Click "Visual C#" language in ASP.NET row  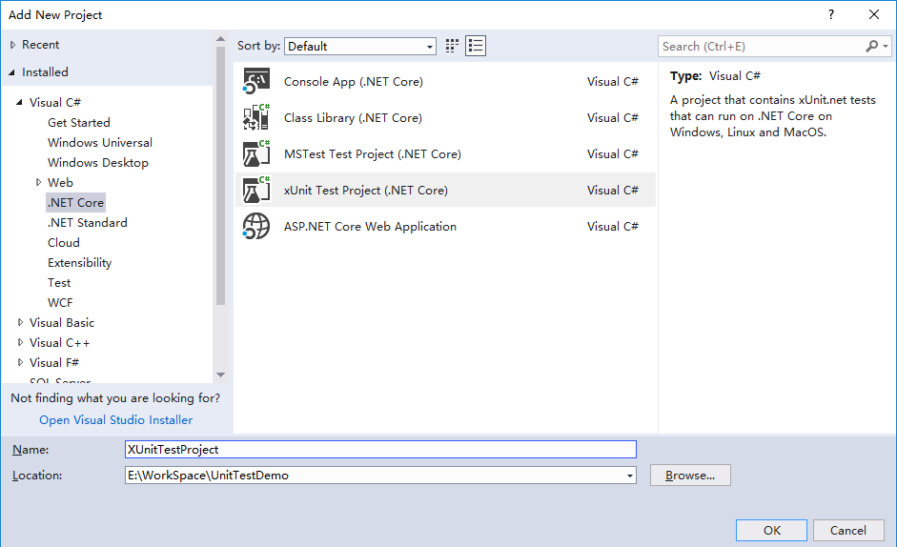point(613,227)
